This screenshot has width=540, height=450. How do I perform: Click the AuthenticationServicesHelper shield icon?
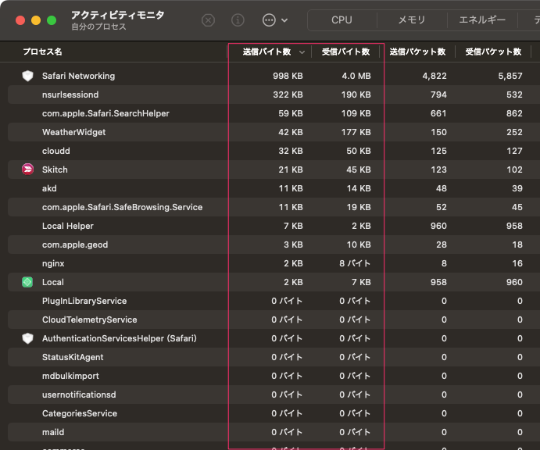(x=27, y=338)
